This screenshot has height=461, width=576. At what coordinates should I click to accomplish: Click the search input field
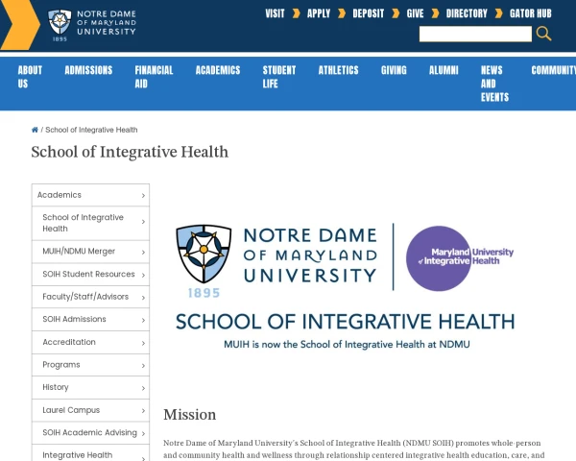(475, 34)
